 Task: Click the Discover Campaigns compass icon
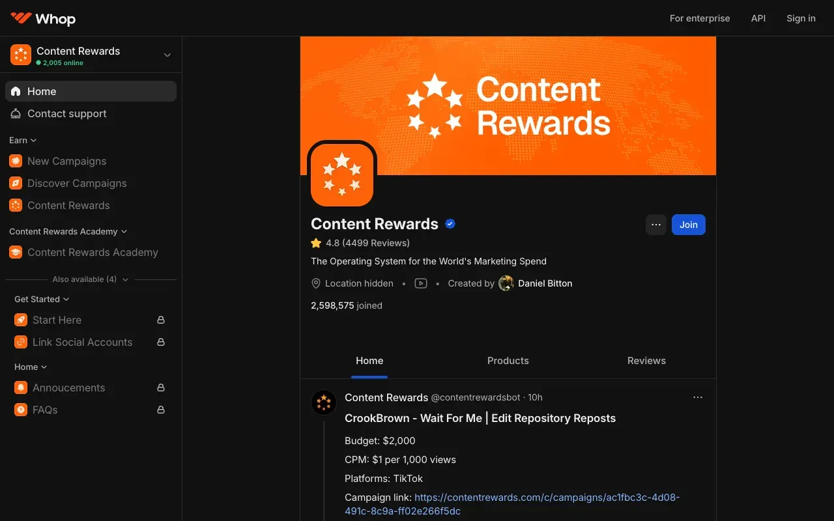pyautogui.click(x=16, y=183)
